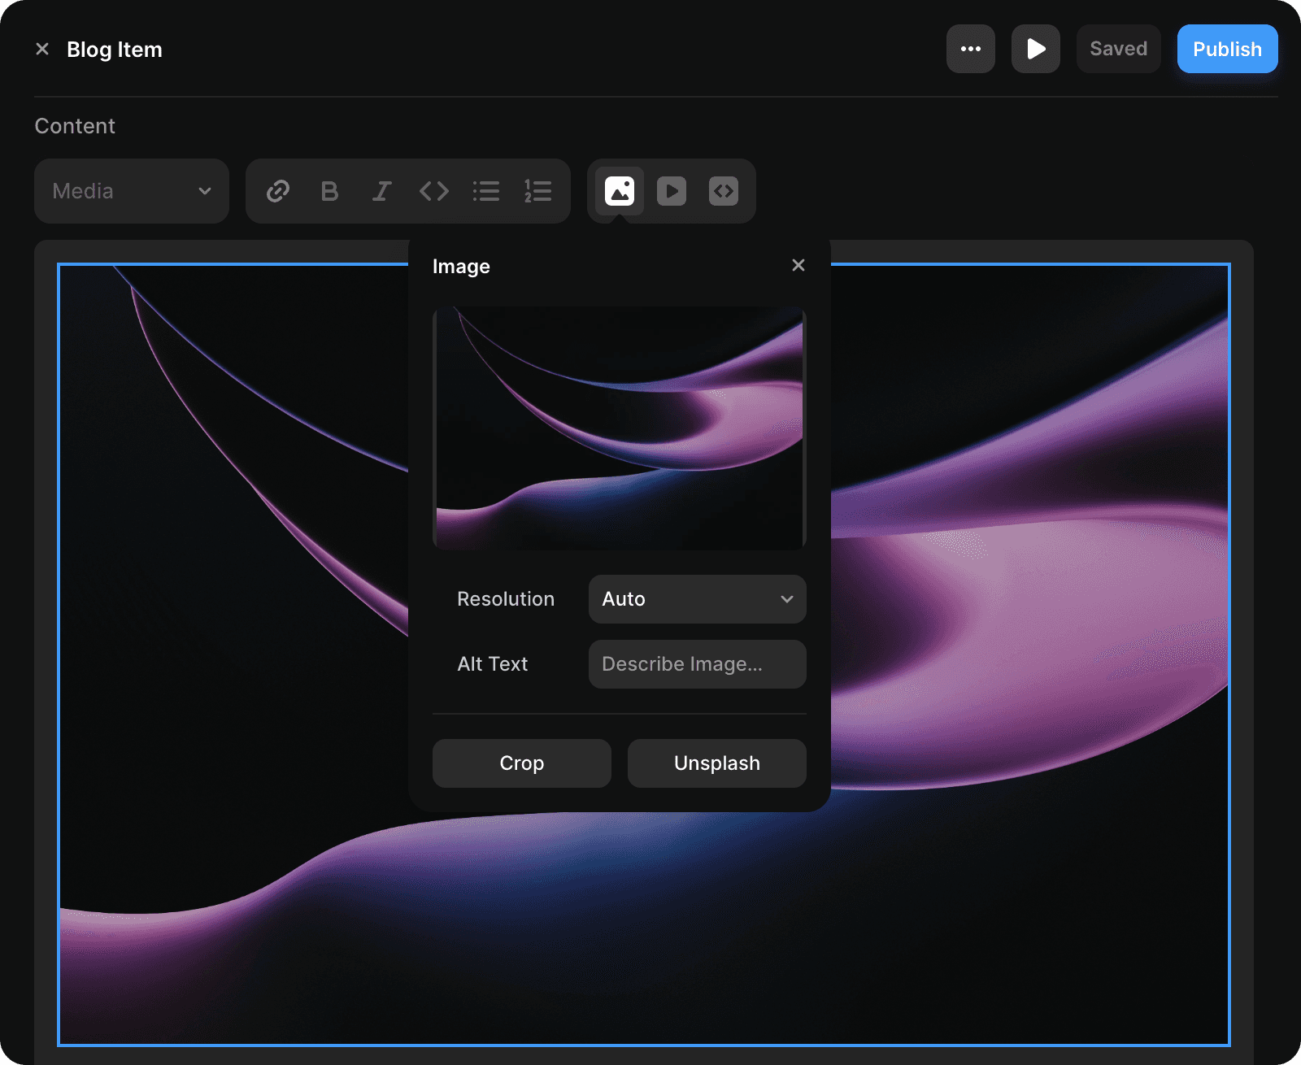Open the Media text style dropdown
This screenshot has width=1301, height=1065.
click(132, 191)
